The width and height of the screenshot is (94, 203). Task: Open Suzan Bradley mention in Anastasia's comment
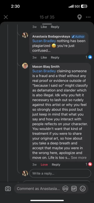click(44, 41)
